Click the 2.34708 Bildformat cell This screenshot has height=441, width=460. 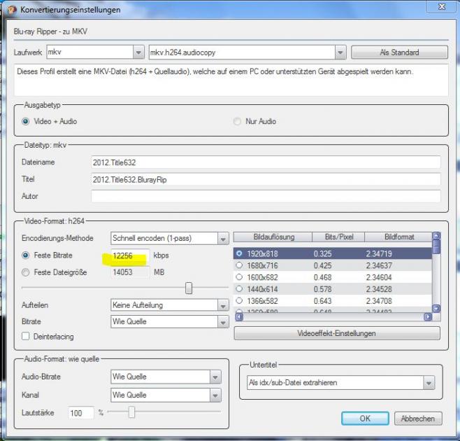(x=379, y=301)
